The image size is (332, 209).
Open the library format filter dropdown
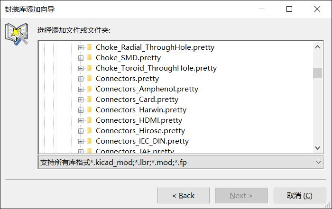click(181, 163)
